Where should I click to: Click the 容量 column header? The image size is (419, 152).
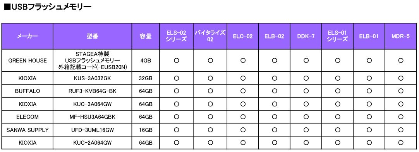(x=146, y=36)
